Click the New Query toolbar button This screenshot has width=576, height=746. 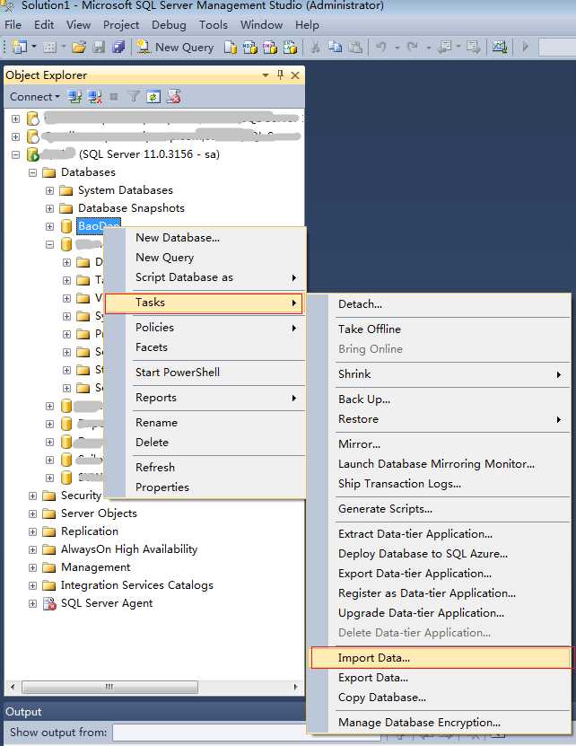coord(175,47)
